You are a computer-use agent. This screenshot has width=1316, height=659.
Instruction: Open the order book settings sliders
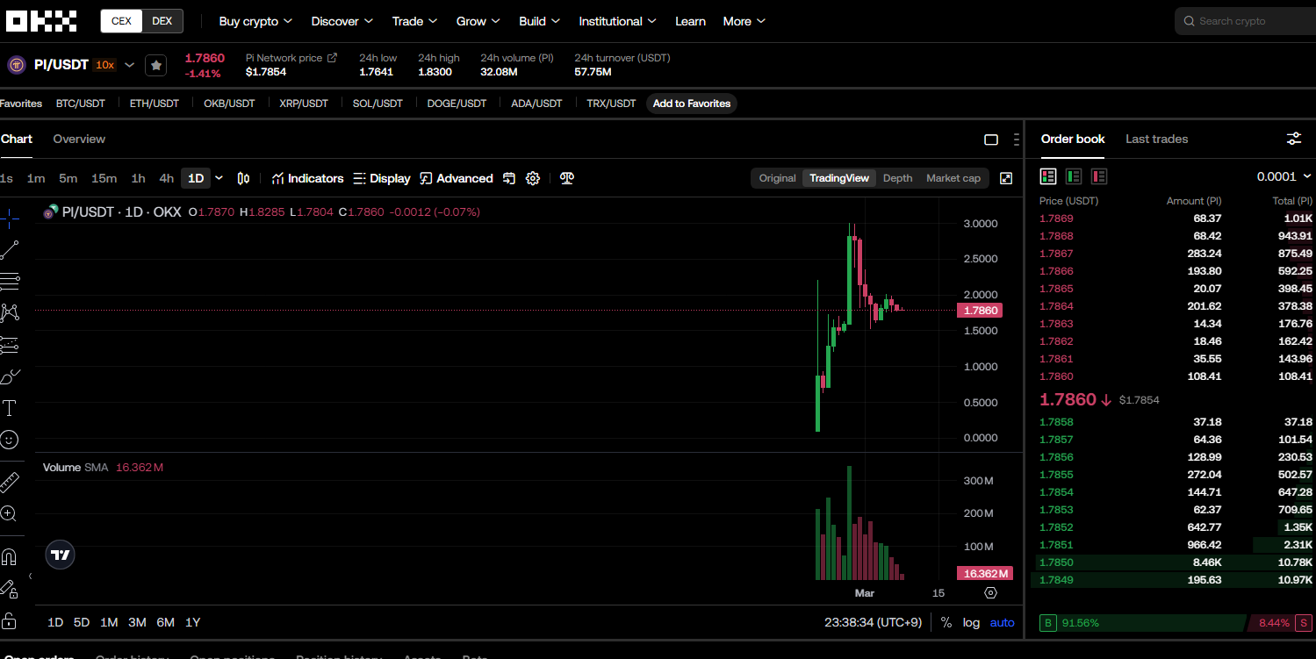pos(1294,139)
